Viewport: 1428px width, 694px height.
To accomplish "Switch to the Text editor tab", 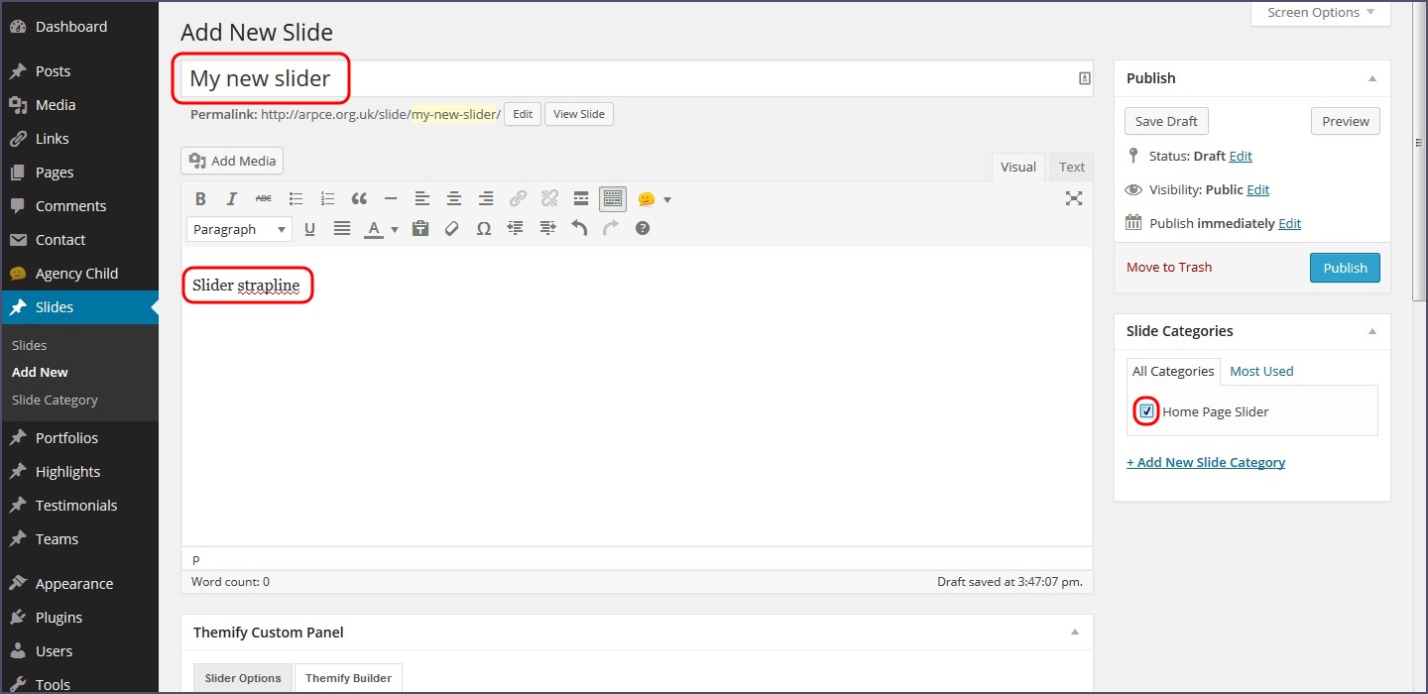I will [1071, 167].
